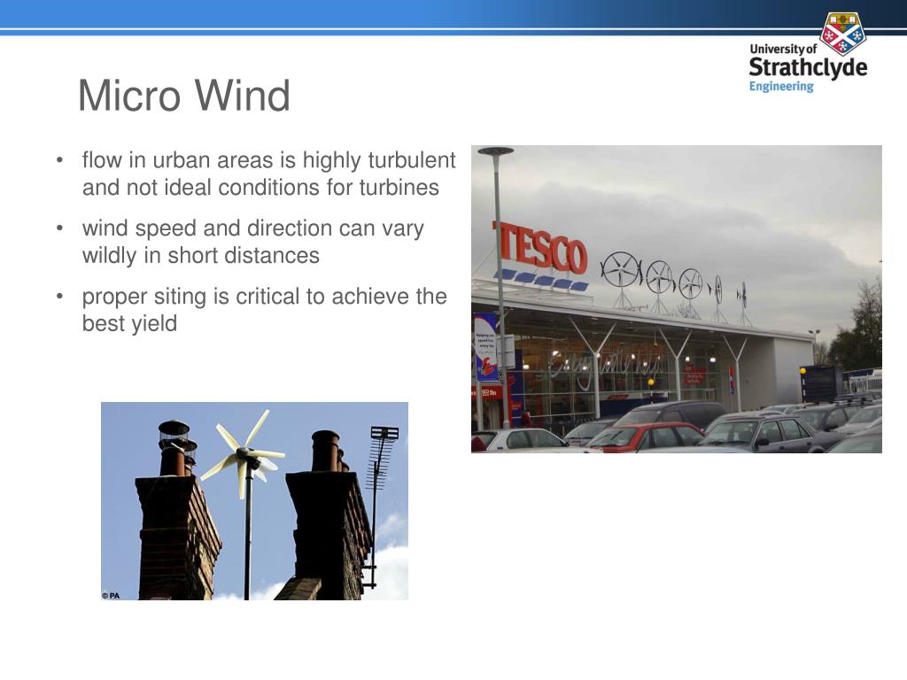Select bullet 'proper siting is critical to achieve'

coord(264,310)
